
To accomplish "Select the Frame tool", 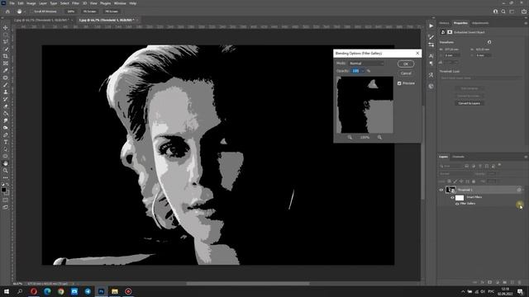I will click(6, 63).
